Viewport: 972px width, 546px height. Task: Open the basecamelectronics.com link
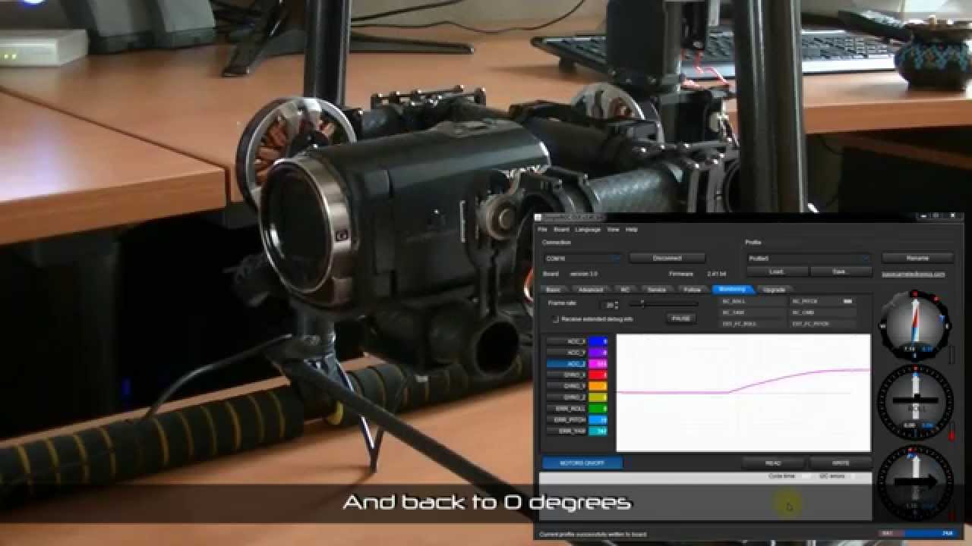point(914,274)
